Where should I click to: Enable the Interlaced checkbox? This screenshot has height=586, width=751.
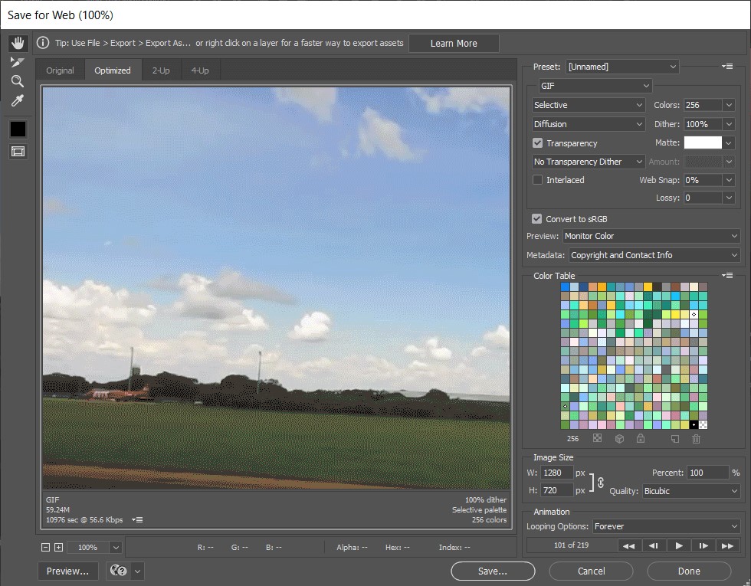coord(538,180)
